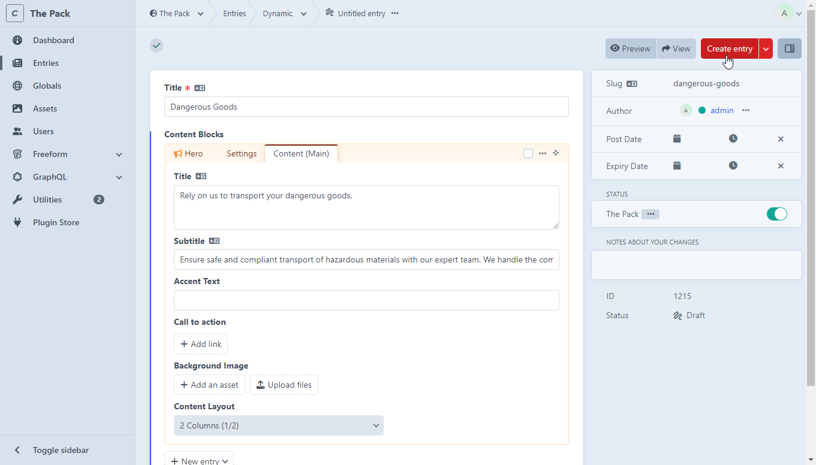This screenshot has width=816, height=465.
Task: Open Plugin Store from the sidebar
Action: (56, 222)
